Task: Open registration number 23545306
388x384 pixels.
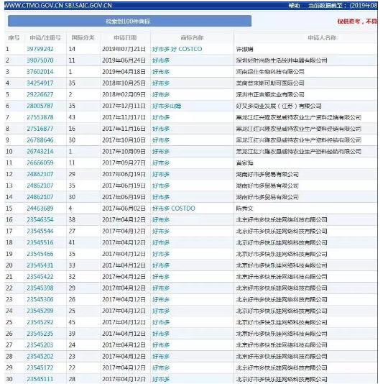Action: 40,300
